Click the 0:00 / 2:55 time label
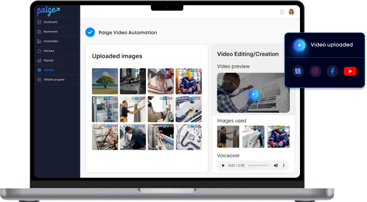The width and height of the screenshot is (367, 202). click(236, 165)
